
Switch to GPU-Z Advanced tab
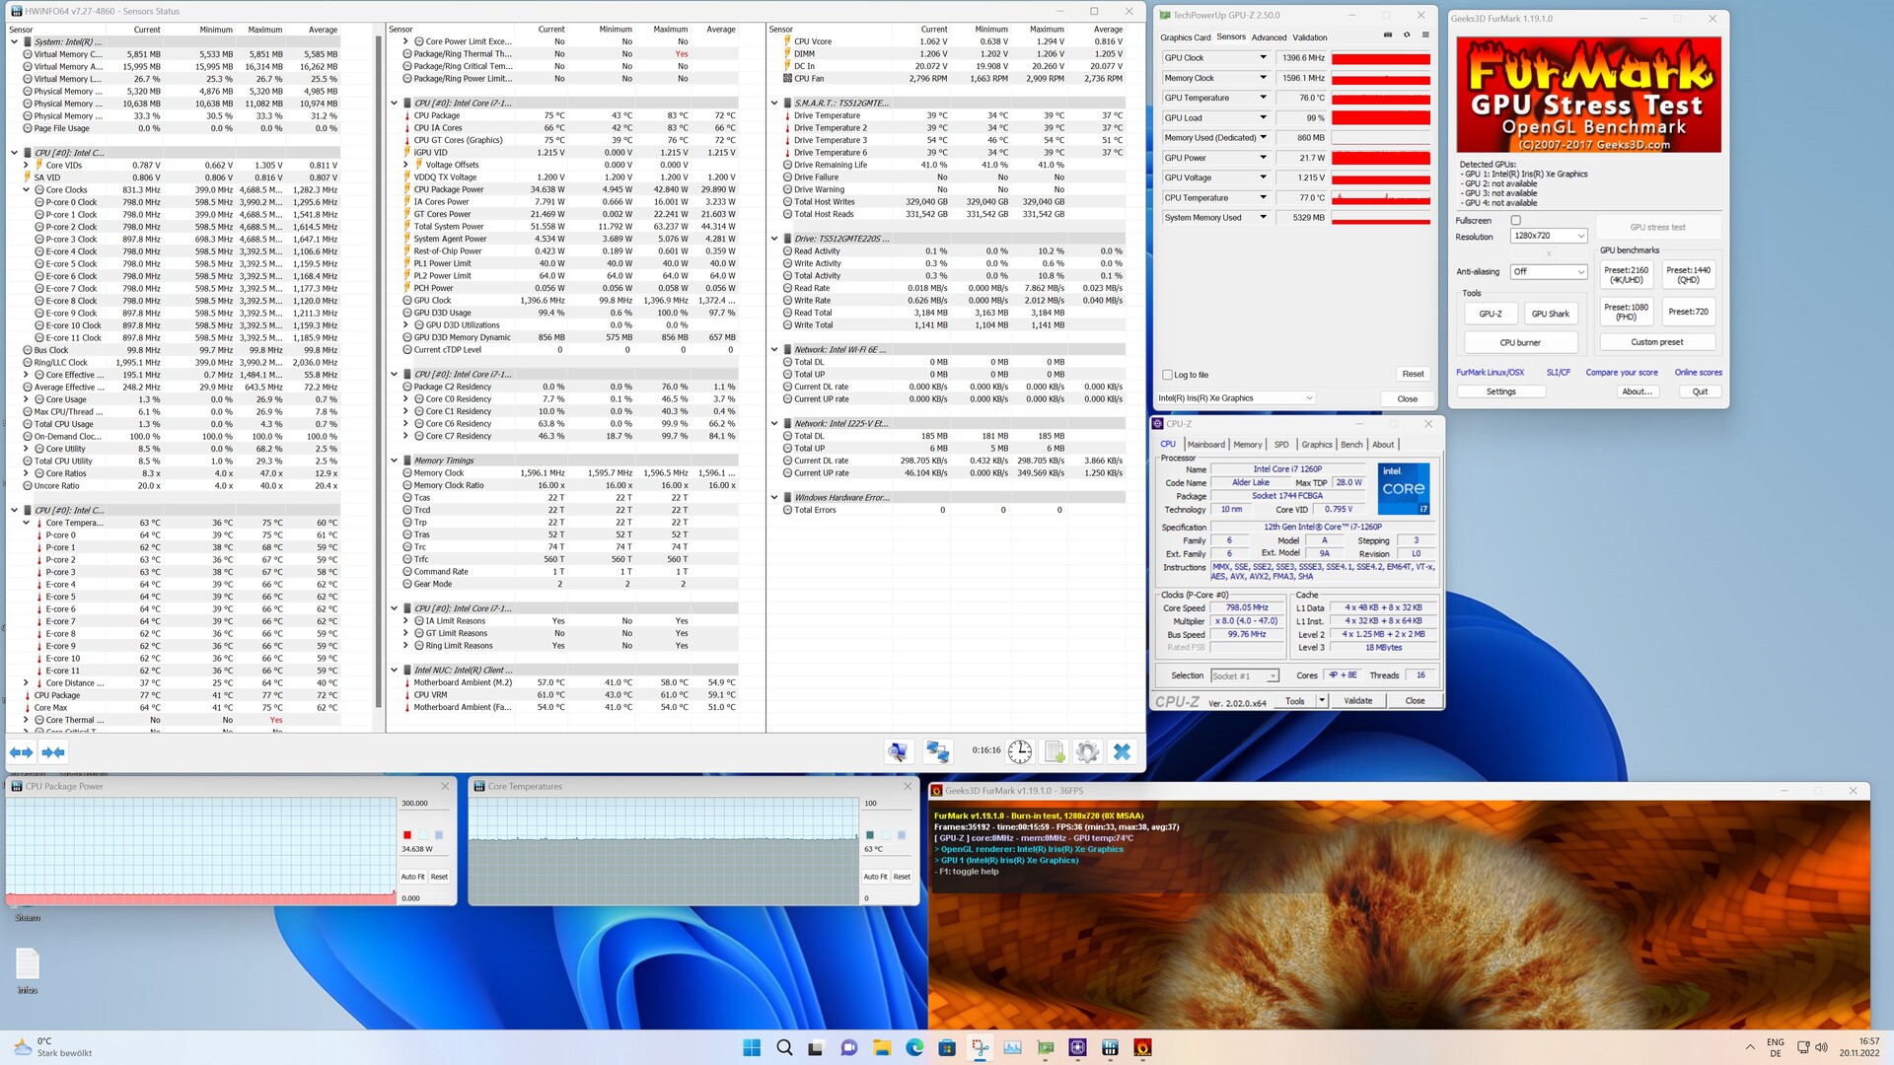1269,37
